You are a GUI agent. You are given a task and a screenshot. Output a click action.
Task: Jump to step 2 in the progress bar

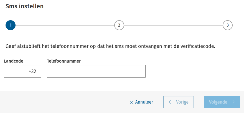(x=119, y=25)
